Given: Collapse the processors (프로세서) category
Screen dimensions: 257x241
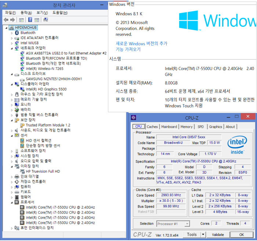Looking at the screenshot, I should pos(12,202).
